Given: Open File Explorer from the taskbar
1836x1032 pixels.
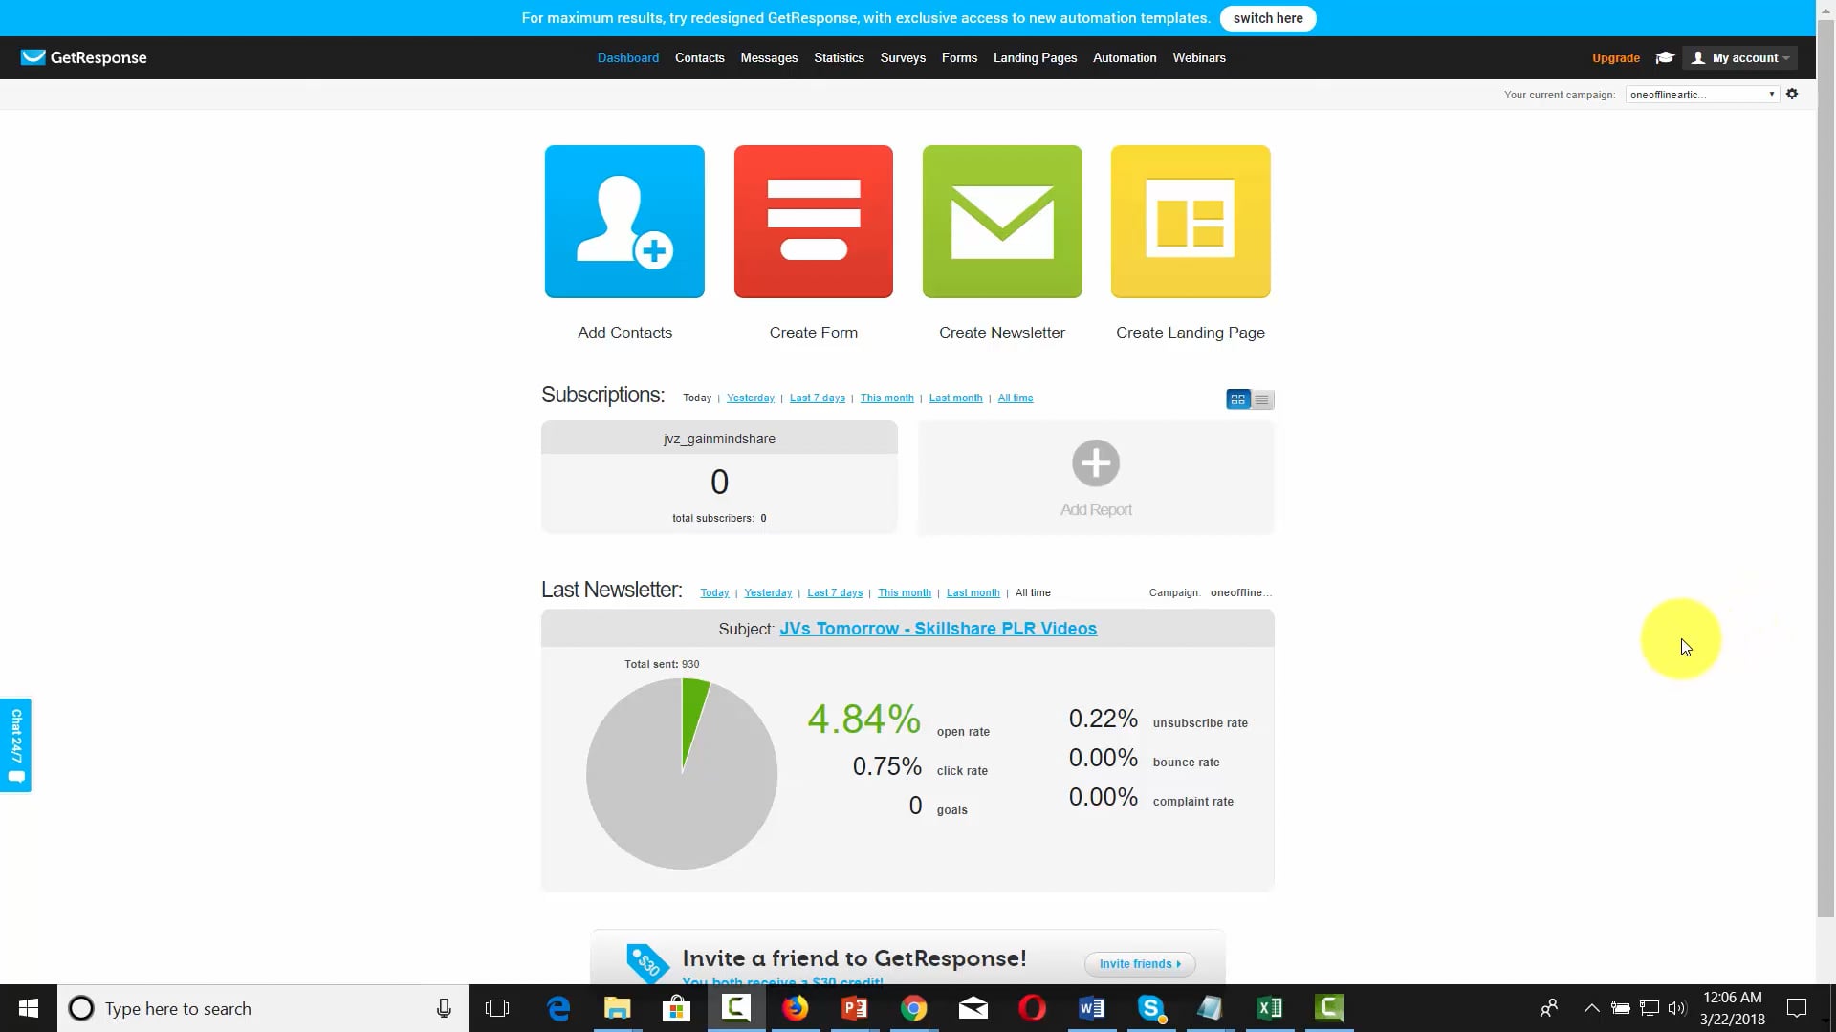Looking at the screenshot, I should 618,1008.
